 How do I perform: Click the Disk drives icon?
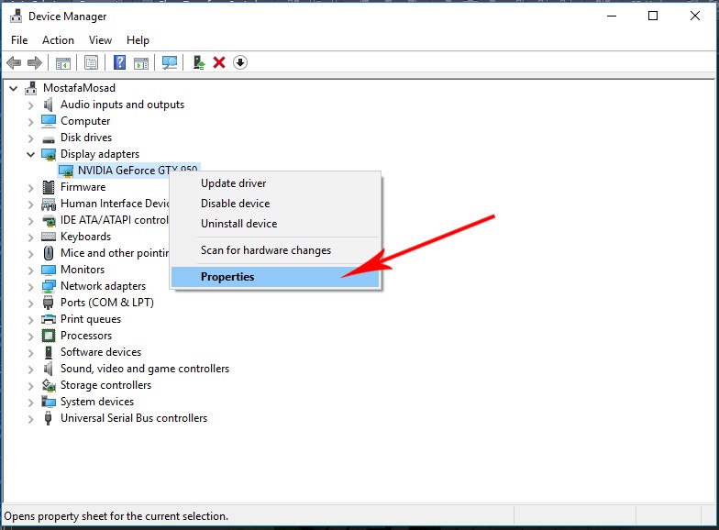point(48,138)
